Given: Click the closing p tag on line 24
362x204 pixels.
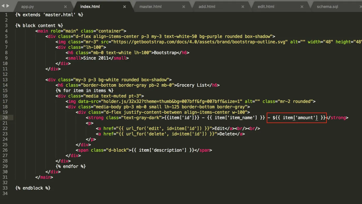Looking at the screenshot, I should pos(91,139).
